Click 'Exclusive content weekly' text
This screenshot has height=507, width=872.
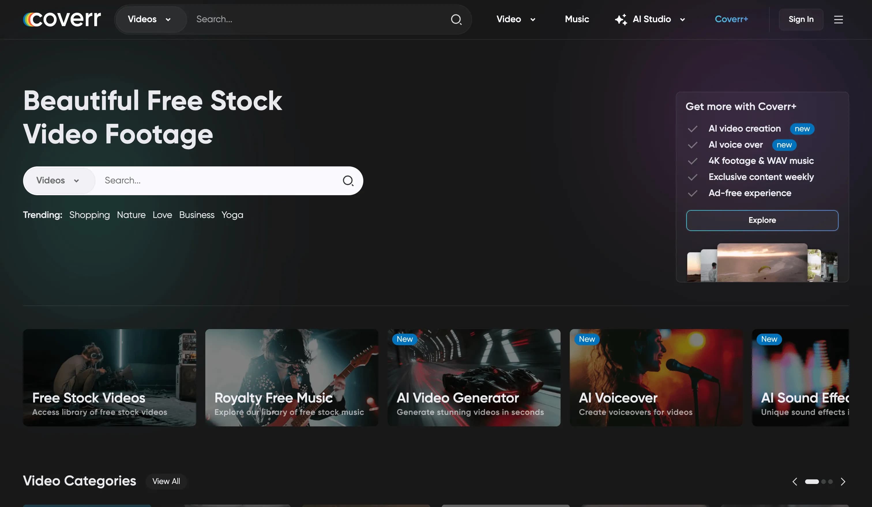click(x=761, y=177)
